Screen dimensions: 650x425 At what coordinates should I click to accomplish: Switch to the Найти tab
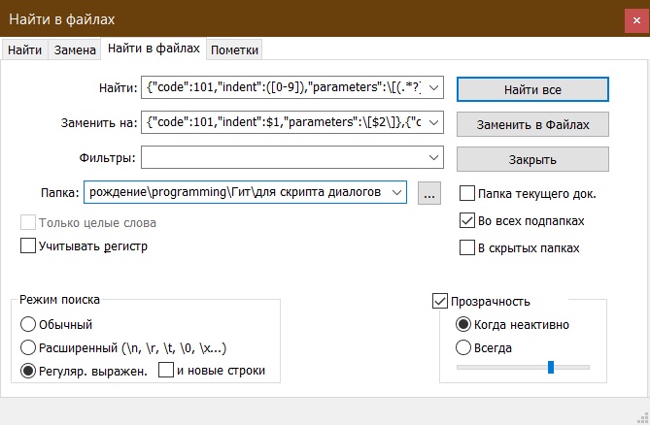(24, 49)
